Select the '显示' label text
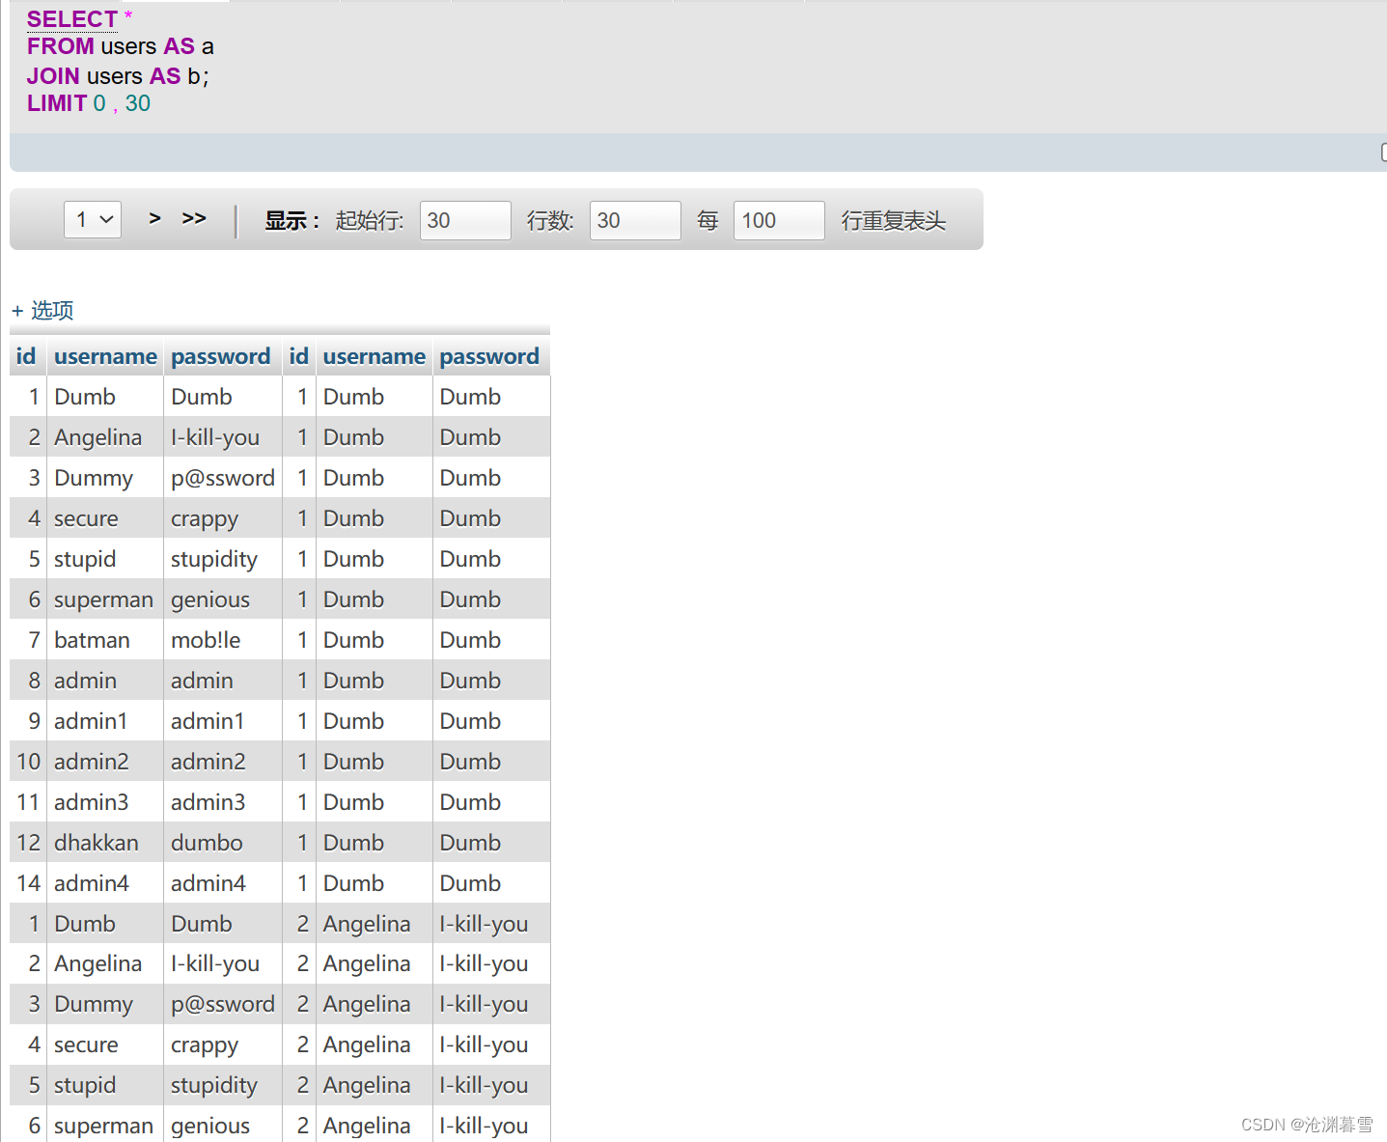 pyautogui.click(x=291, y=221)
